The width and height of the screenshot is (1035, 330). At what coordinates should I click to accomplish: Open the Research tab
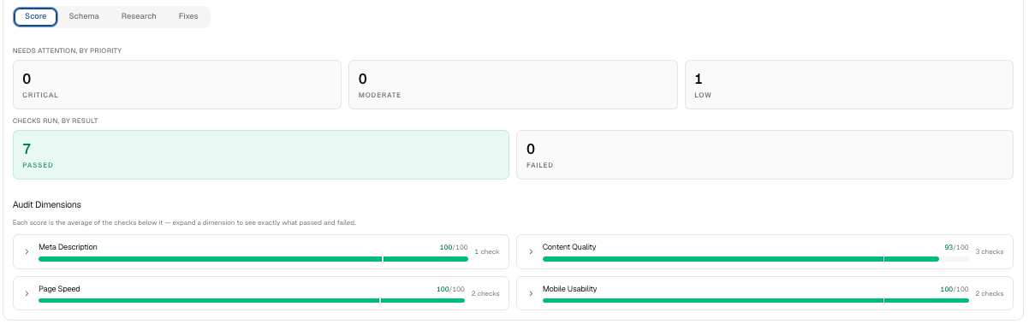tap(139, 16)
